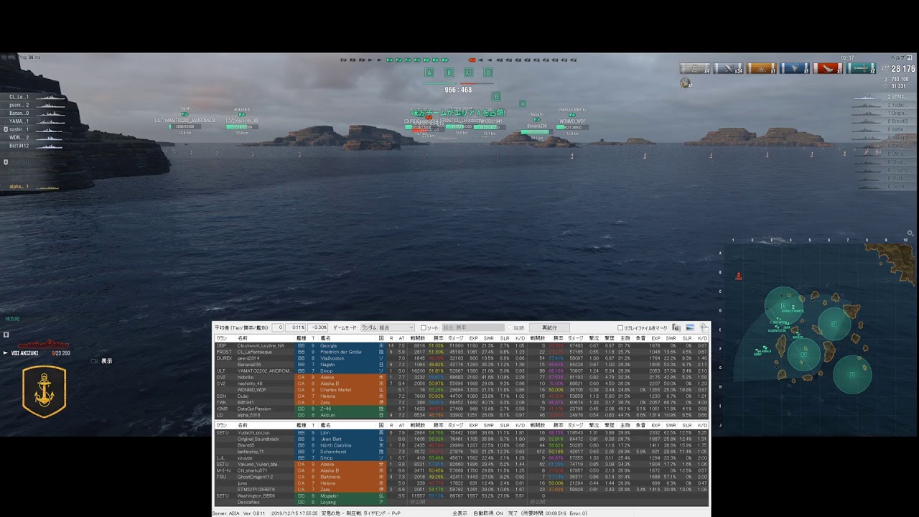Click the teal torpedo-hit ribbon x2
The height and width of the screenshot is (517, 919).
pos(859,68)
